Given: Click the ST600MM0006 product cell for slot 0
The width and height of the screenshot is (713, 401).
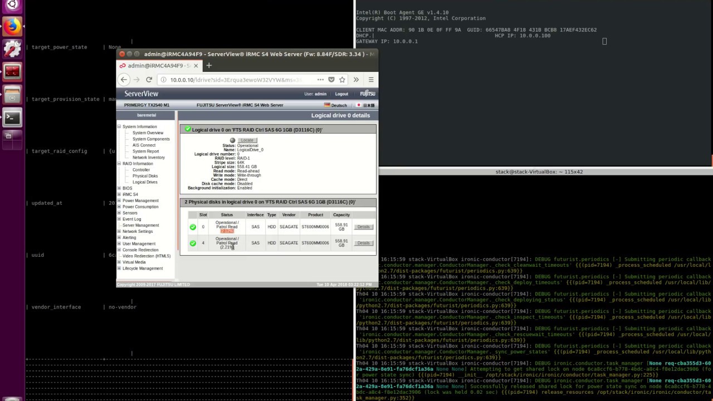Looking at the screenshot, I should [315, 227].
